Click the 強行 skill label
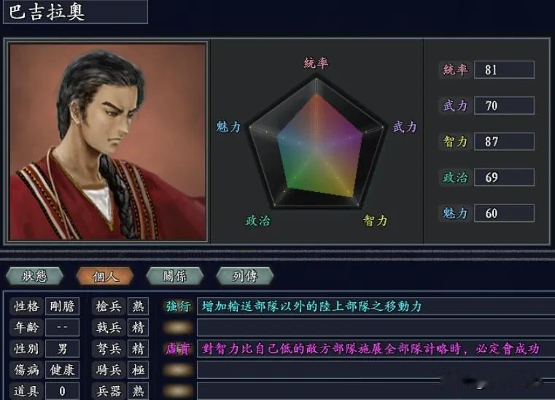The image size is (555, 400). 179,306
